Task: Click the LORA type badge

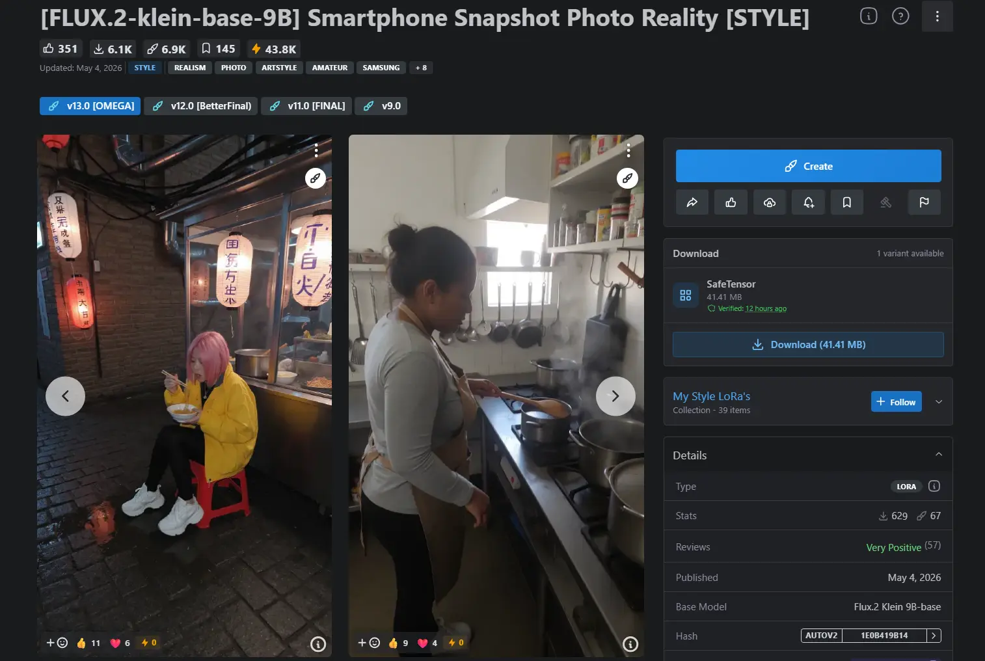Action: coord(906,487)
